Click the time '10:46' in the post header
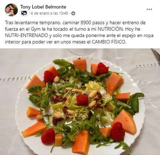 (x=63, y=13)
